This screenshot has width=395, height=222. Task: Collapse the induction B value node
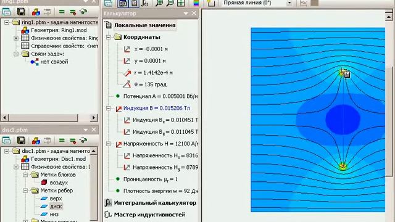point(109,109)
